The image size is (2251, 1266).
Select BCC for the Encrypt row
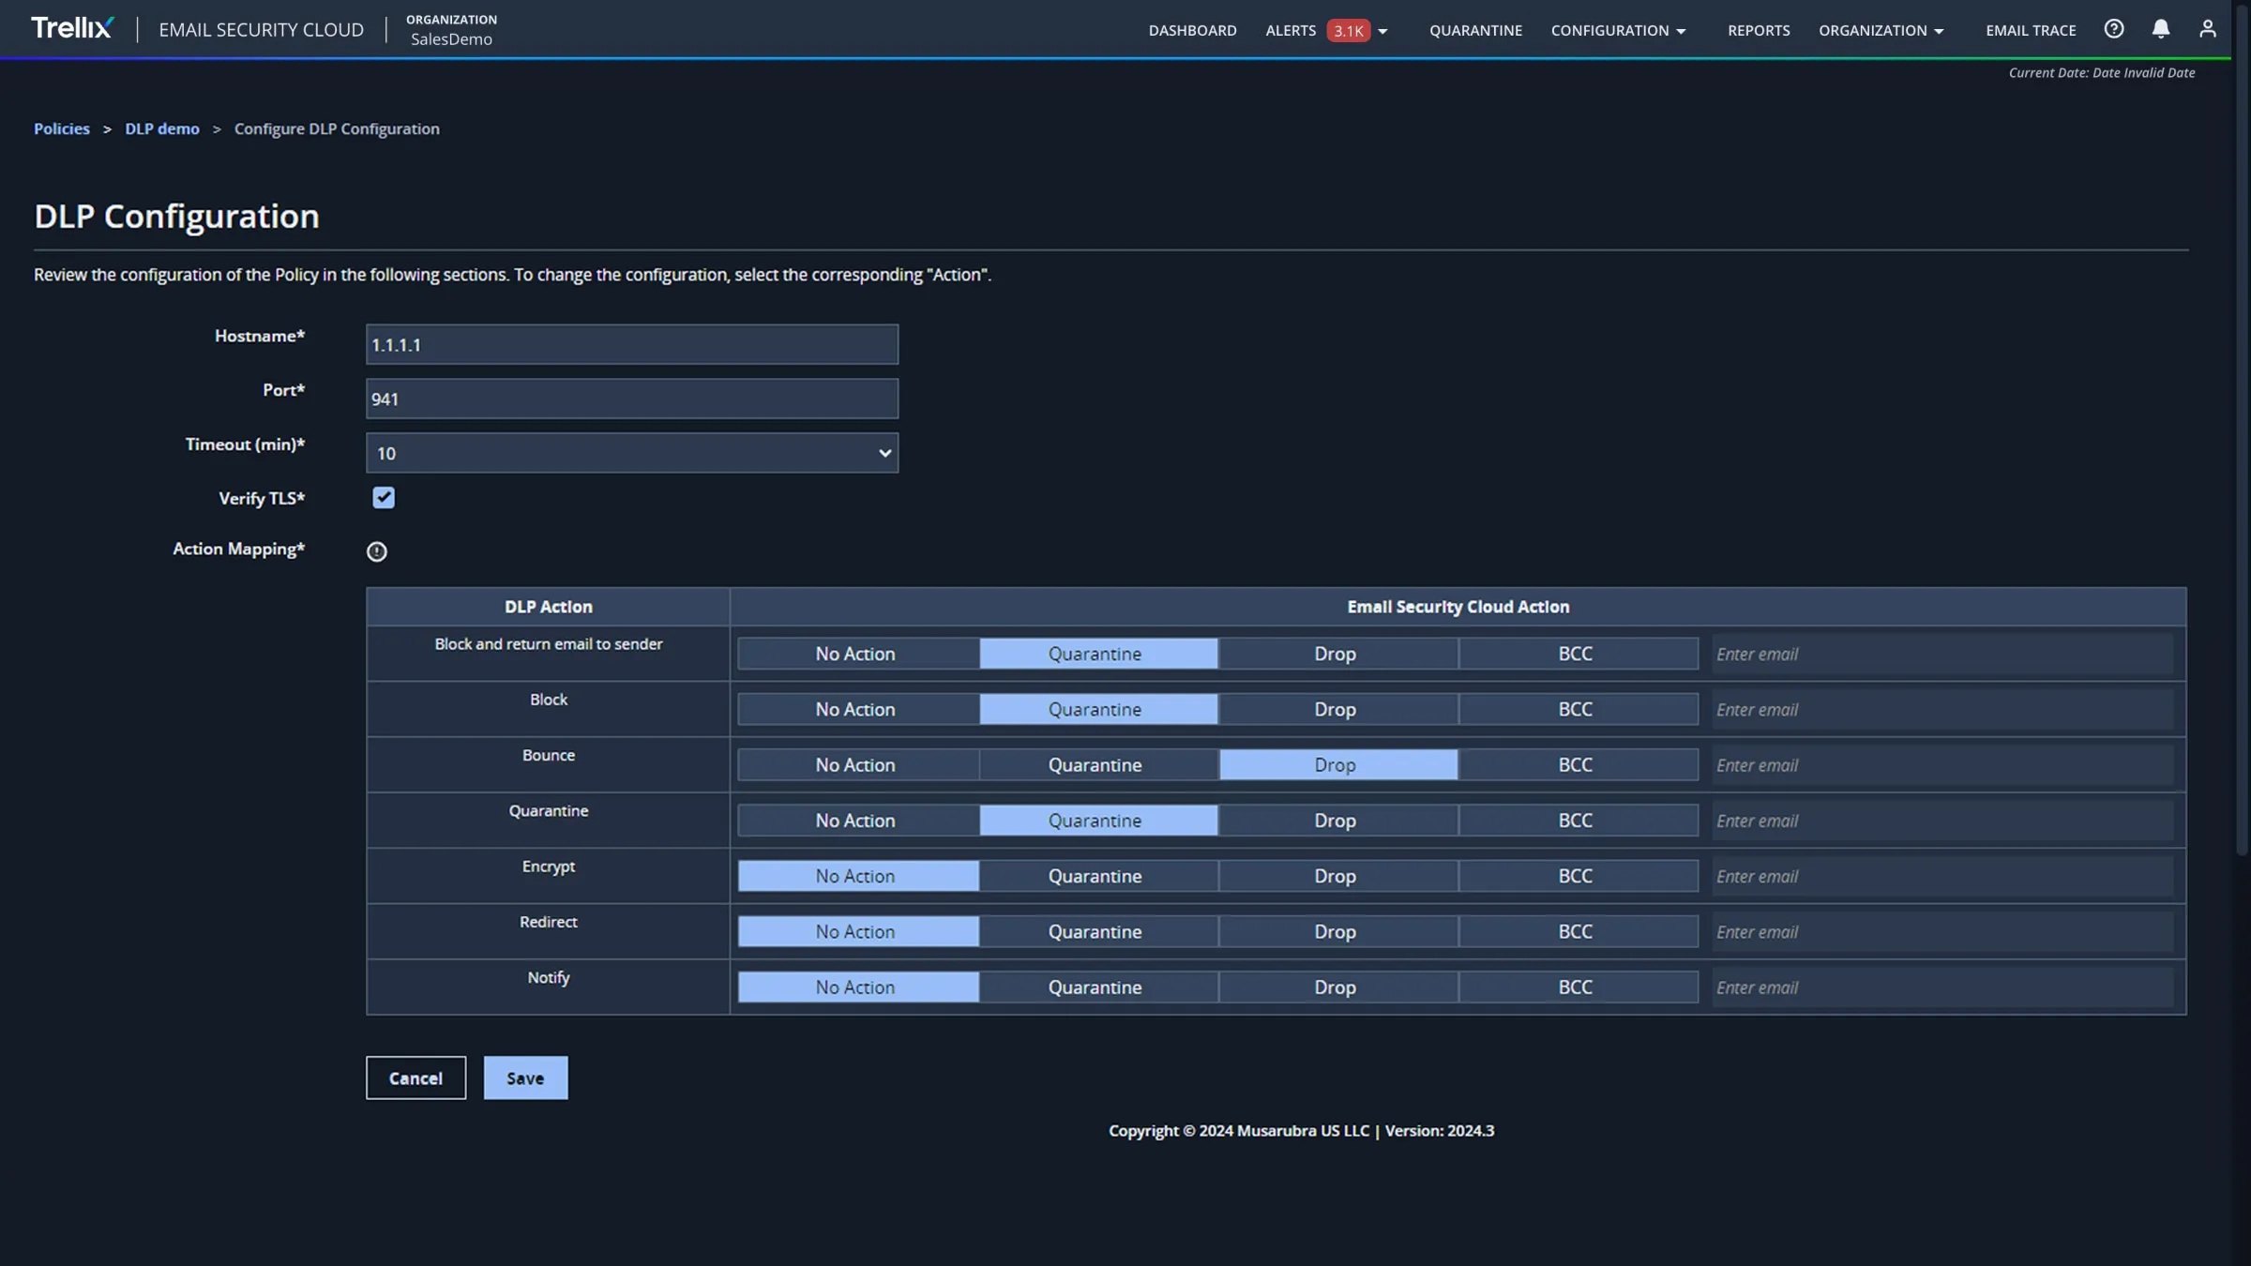pyautogui.click(x=1579, y=876)
